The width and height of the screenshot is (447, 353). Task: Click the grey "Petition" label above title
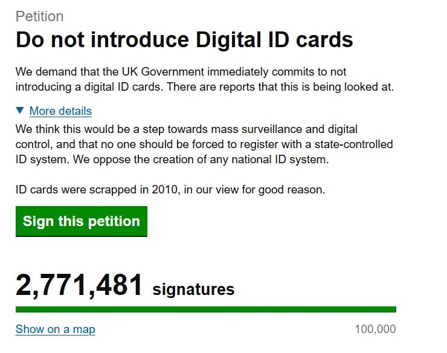click(x=39, y=16)
